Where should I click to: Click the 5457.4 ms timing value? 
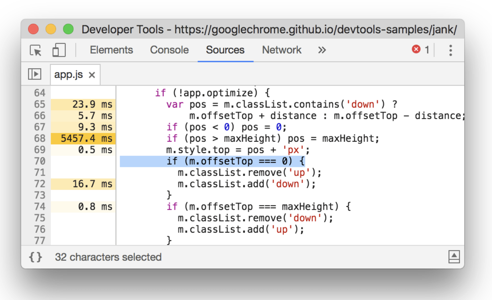87,138
